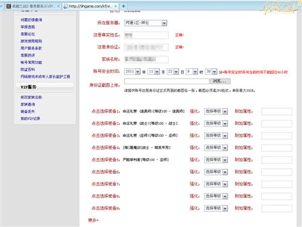The image size is (302, 227).
Task: Open the hour dropdown showing 9
Action: [x=192, y=71]
